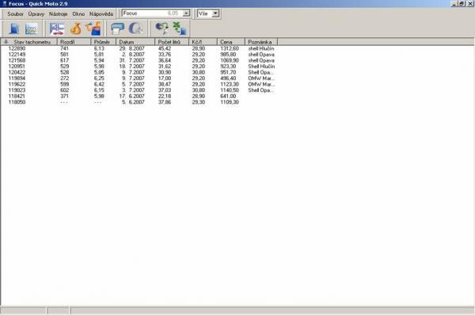This screenshot has width=475, height=316.
Task: Expand the Focus vehicle dropdown
Action: (x=187, y=13)
